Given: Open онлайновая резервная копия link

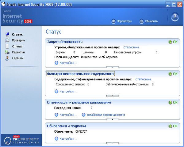Looking at the screenshot, I should coord(105,115).
